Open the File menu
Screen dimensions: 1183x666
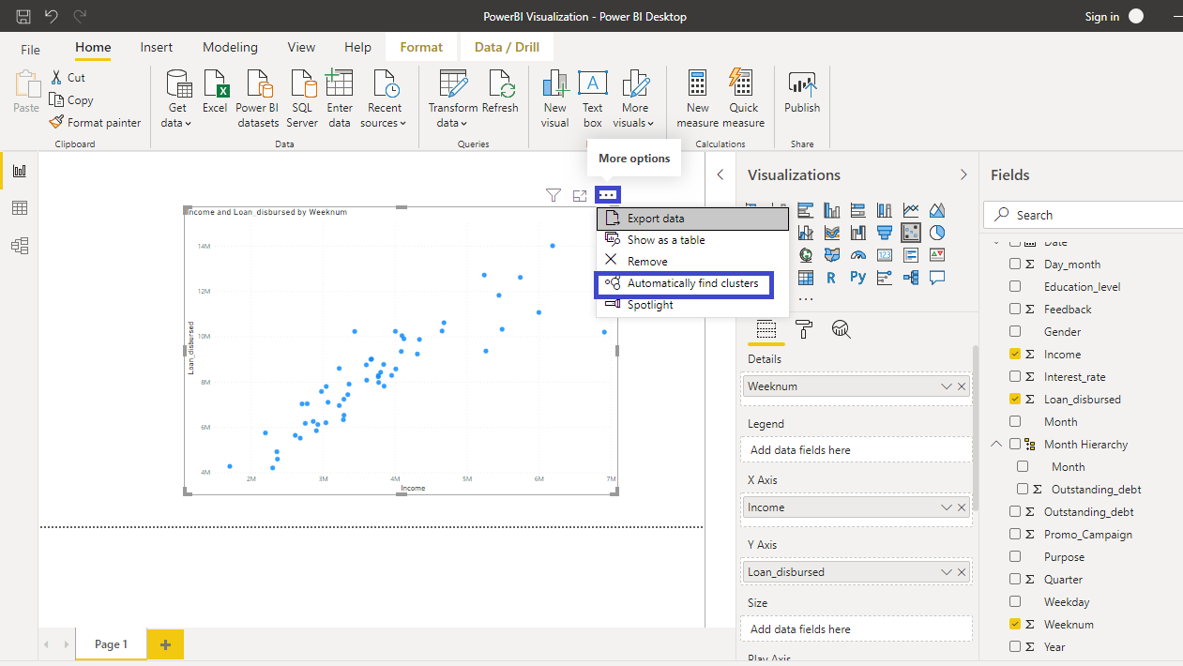(x=30, y=50)
